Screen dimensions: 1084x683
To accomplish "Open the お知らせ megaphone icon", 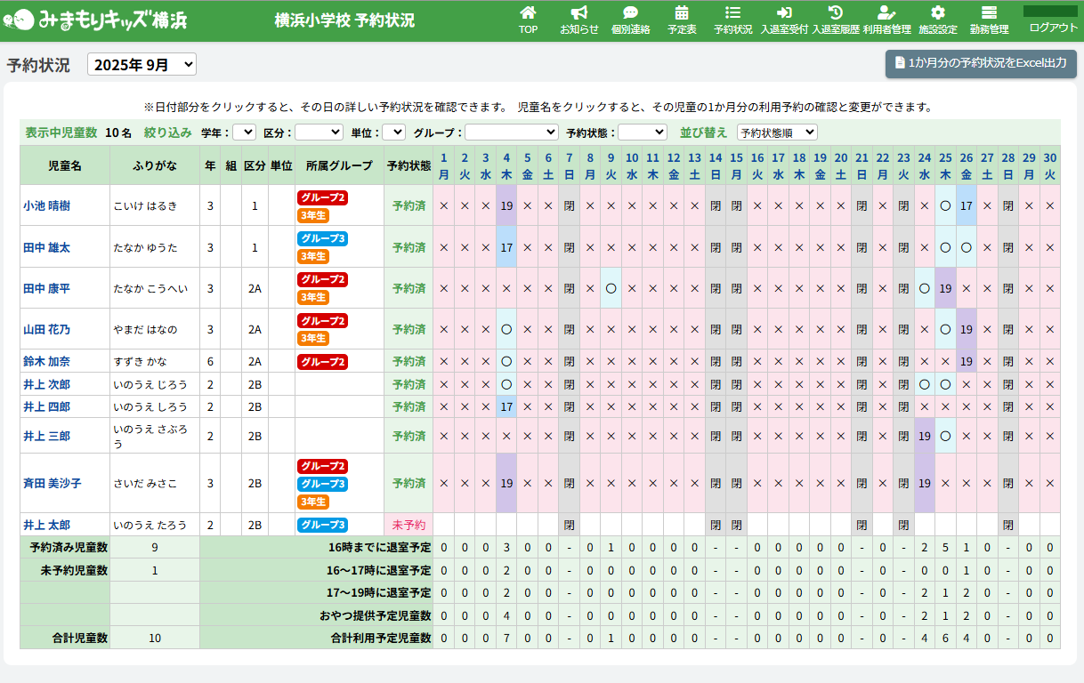I will pos(578,13).
